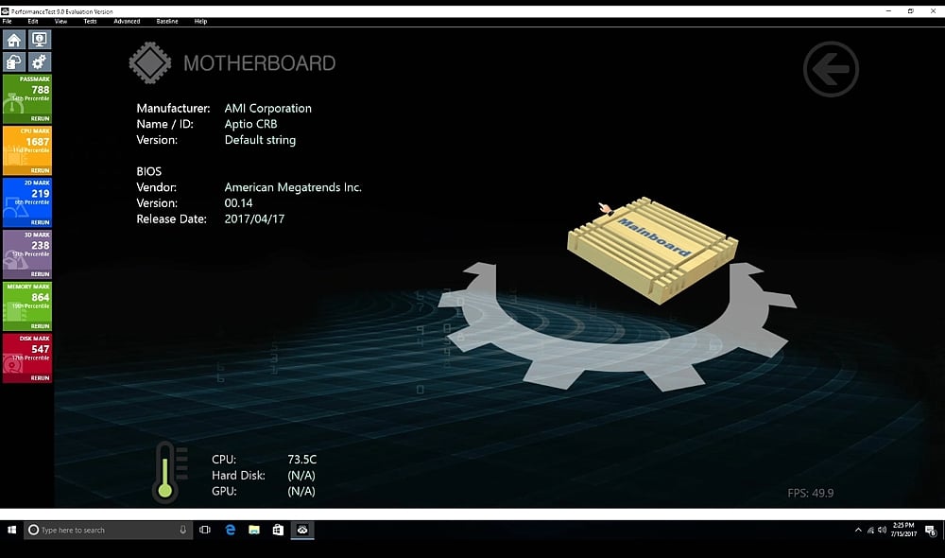Select the release date '2017/04/17'

point(254,219)
